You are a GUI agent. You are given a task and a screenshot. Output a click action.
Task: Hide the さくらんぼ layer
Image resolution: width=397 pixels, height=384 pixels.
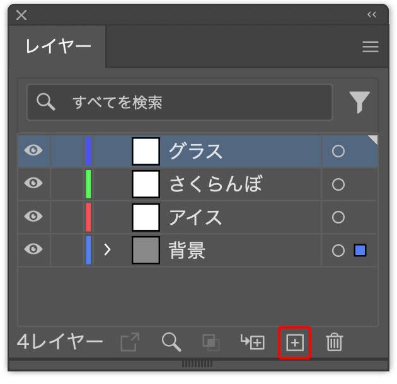(33, 184)
